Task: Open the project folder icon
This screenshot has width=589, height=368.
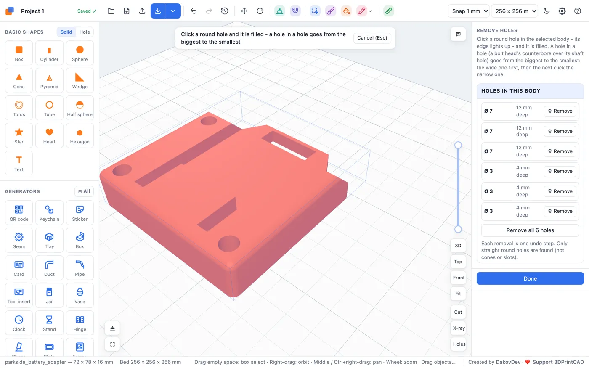Action: pyautogui.click(x=111, y=11)
